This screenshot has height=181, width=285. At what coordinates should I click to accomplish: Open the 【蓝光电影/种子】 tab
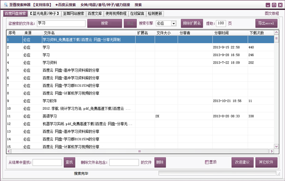coord(45,14)
